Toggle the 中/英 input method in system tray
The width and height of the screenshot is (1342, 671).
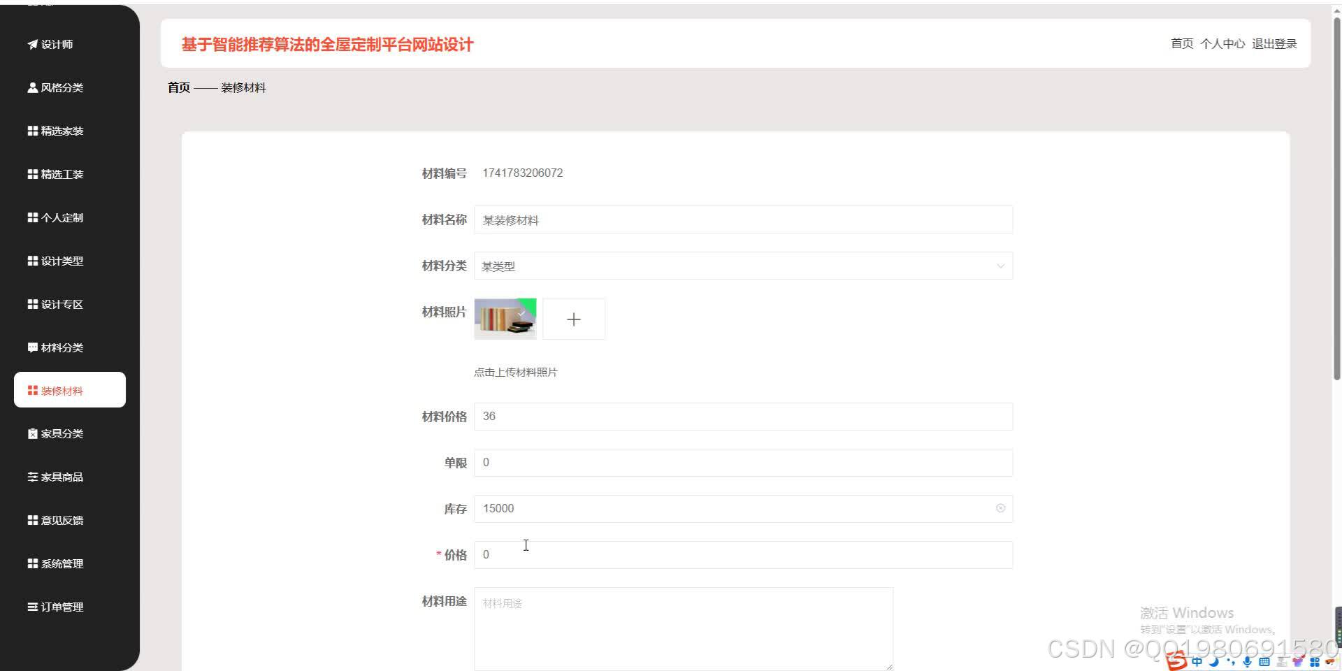1197,661
